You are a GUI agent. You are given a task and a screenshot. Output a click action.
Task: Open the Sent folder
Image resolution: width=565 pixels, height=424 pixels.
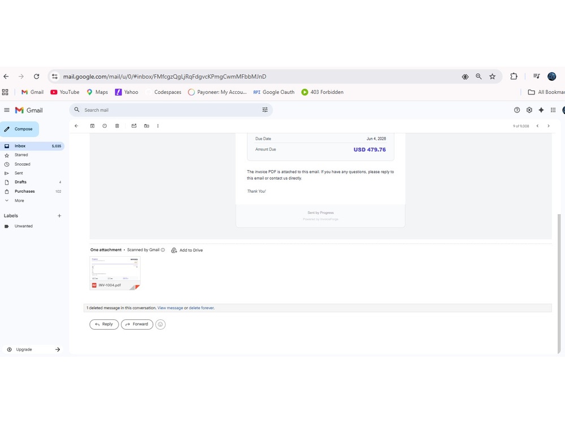pyautogui.click(x=32, y=173)
